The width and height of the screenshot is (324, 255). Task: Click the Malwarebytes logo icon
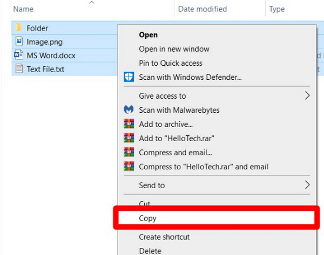129,110
